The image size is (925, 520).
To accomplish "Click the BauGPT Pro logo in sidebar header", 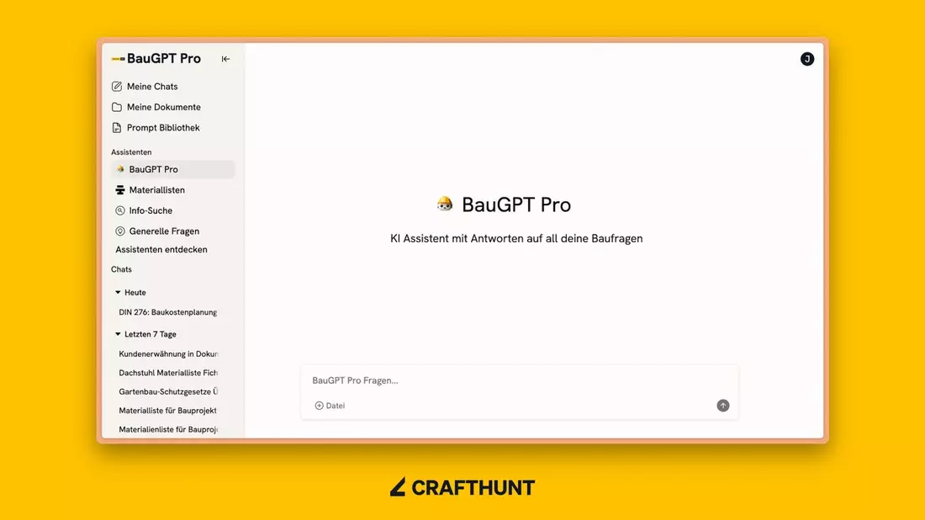I will click(x=156, y=58).
